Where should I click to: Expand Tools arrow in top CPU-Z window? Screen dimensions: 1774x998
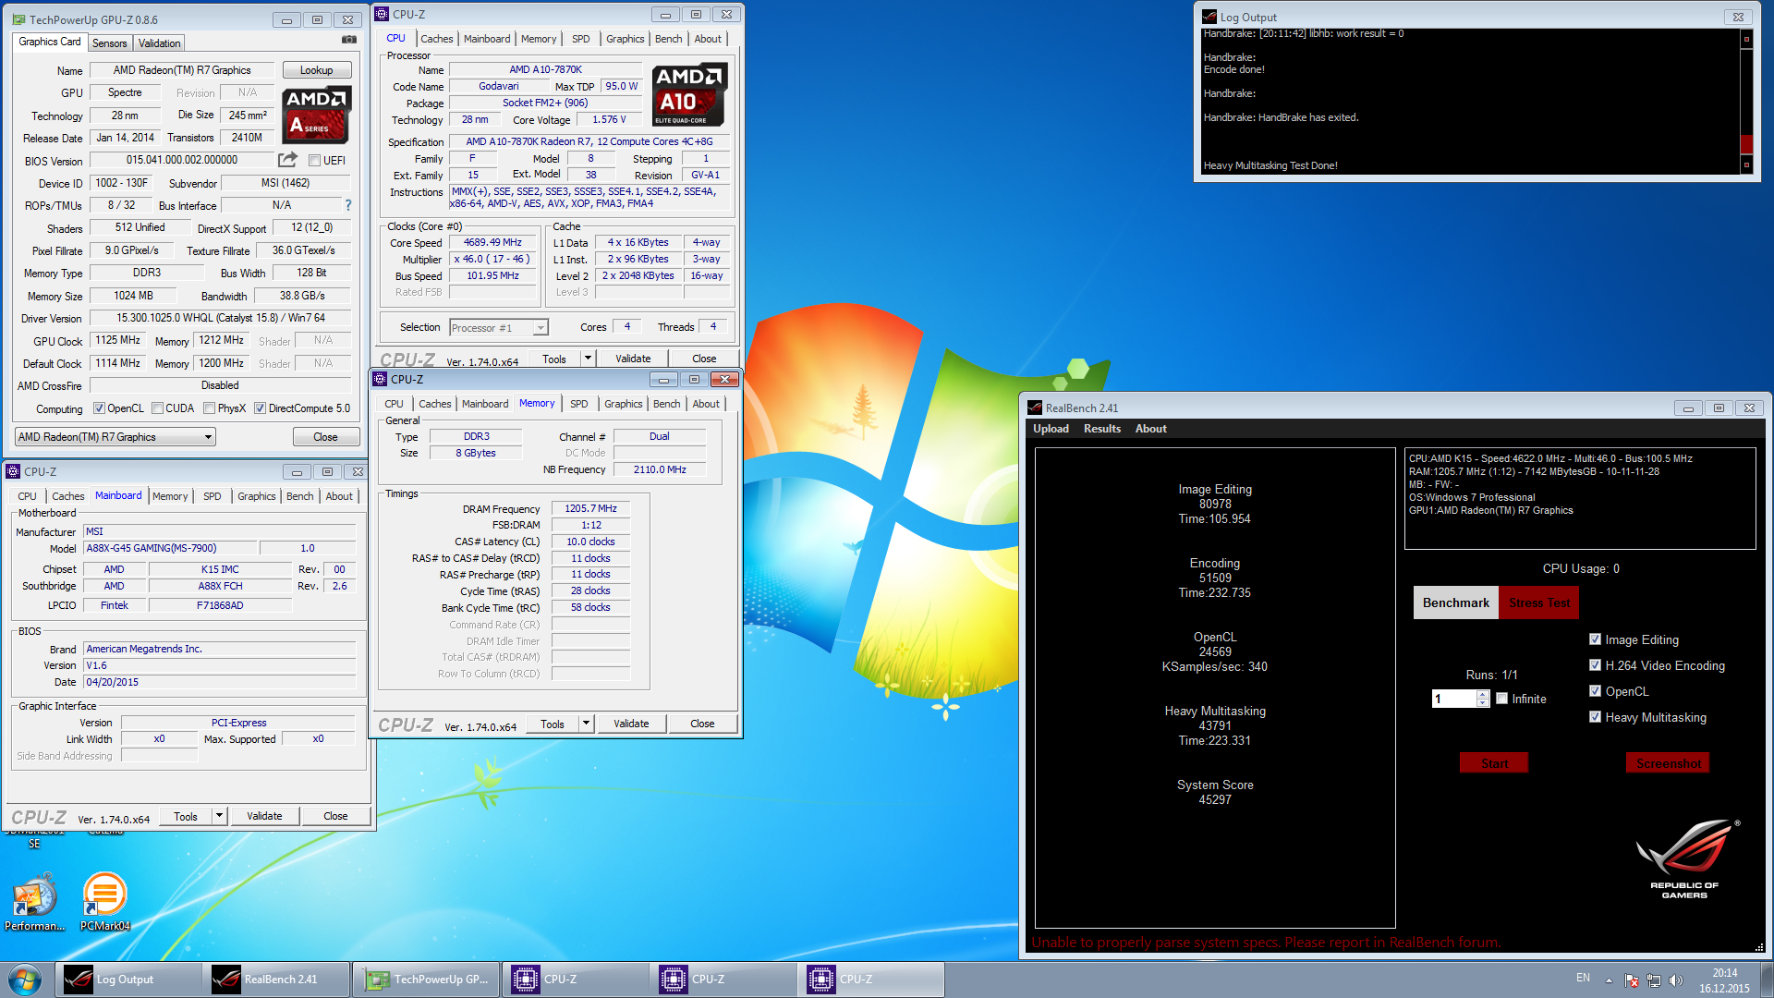(x=587, y=359)
